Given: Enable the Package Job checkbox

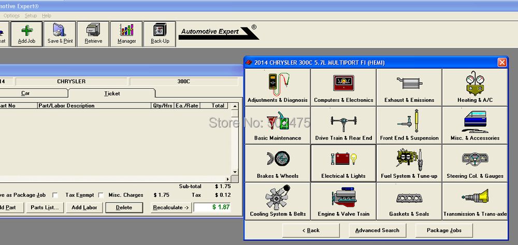Looking at the screenshot, I should (x=55, y=195).
